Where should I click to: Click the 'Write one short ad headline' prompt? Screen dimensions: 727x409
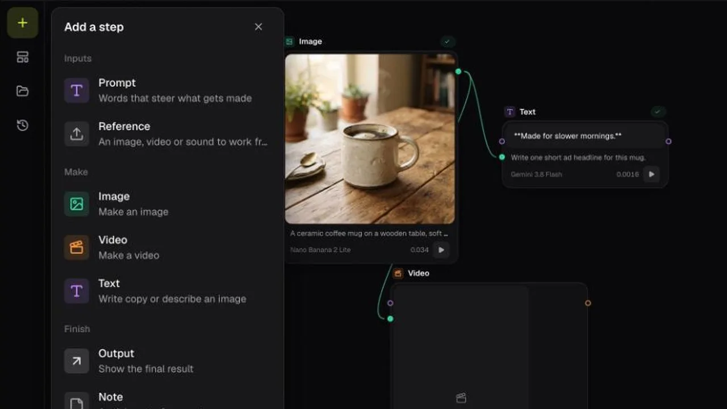(578, 157)
